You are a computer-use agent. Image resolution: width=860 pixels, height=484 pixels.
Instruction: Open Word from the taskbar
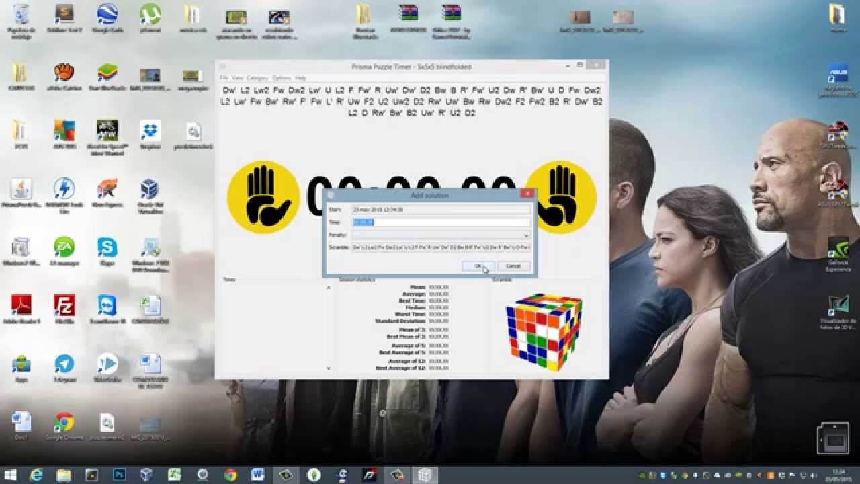point(258,475)
